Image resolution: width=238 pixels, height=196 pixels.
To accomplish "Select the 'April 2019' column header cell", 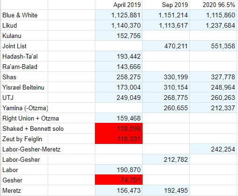I will click(119, 5).
